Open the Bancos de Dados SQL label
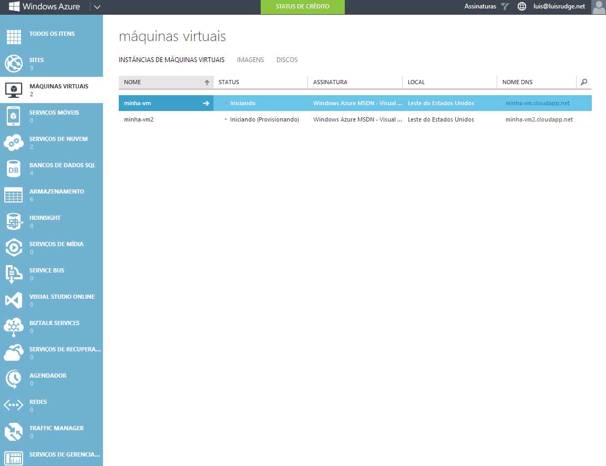The width and height of the screenshot is (606, 466). 62,165
